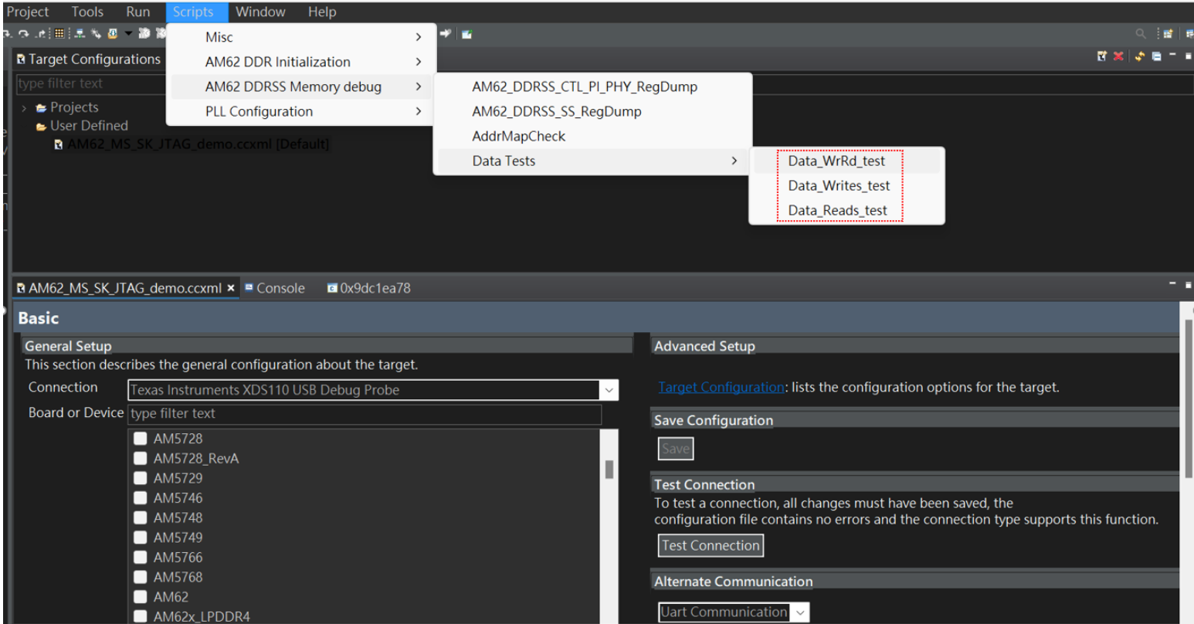Click the Test Connection button
Image resolution: width=1194 pixels, height=624 pixels.
coord(711,545)
